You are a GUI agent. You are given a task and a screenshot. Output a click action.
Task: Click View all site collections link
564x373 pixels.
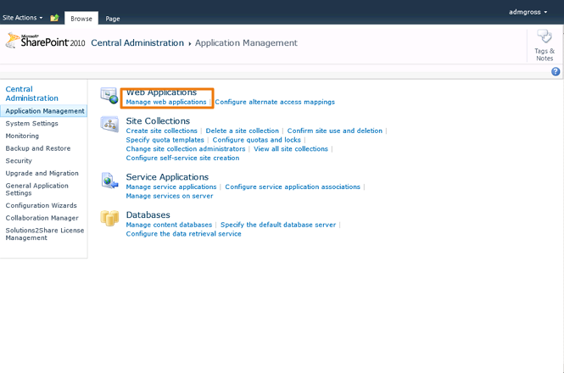click(x=291, y=149)
